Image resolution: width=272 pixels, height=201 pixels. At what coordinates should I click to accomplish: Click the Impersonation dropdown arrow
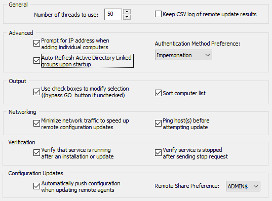(x=208, y=55)
